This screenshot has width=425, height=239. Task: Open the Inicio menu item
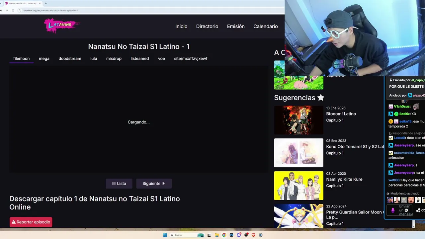pos(181,27)
